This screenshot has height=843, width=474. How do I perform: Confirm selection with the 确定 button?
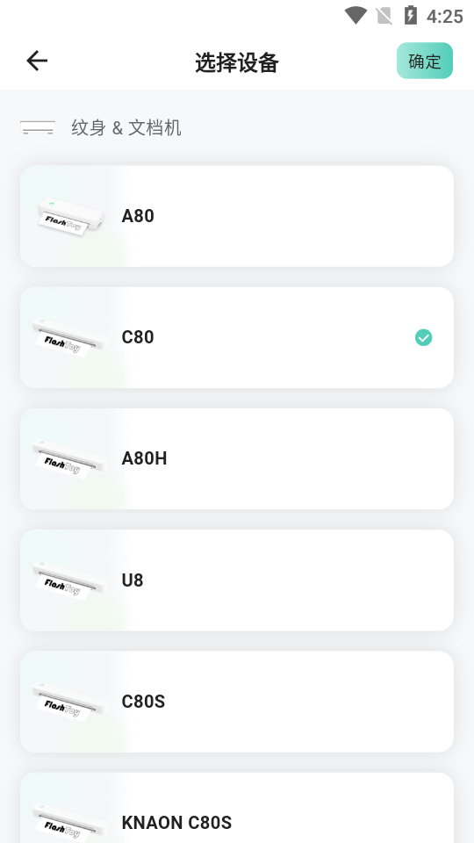coord(425,61)
